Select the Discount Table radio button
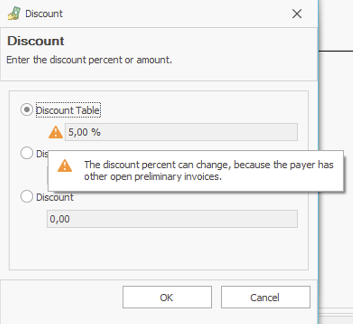This screenshot has height=324, width=353. (27, 110)
